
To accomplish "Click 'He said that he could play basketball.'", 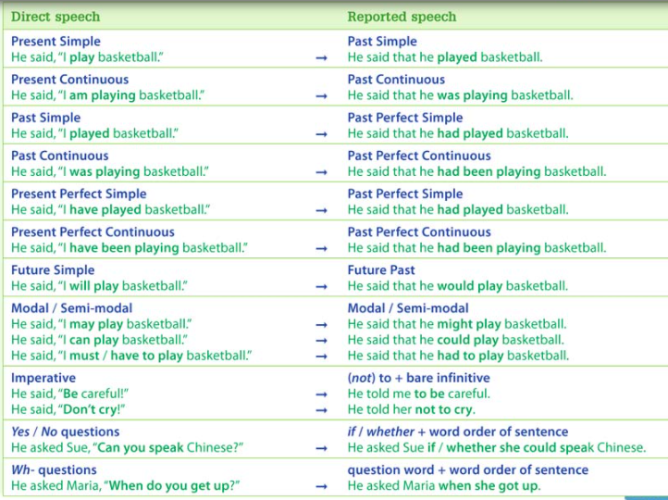I will 456,340.
